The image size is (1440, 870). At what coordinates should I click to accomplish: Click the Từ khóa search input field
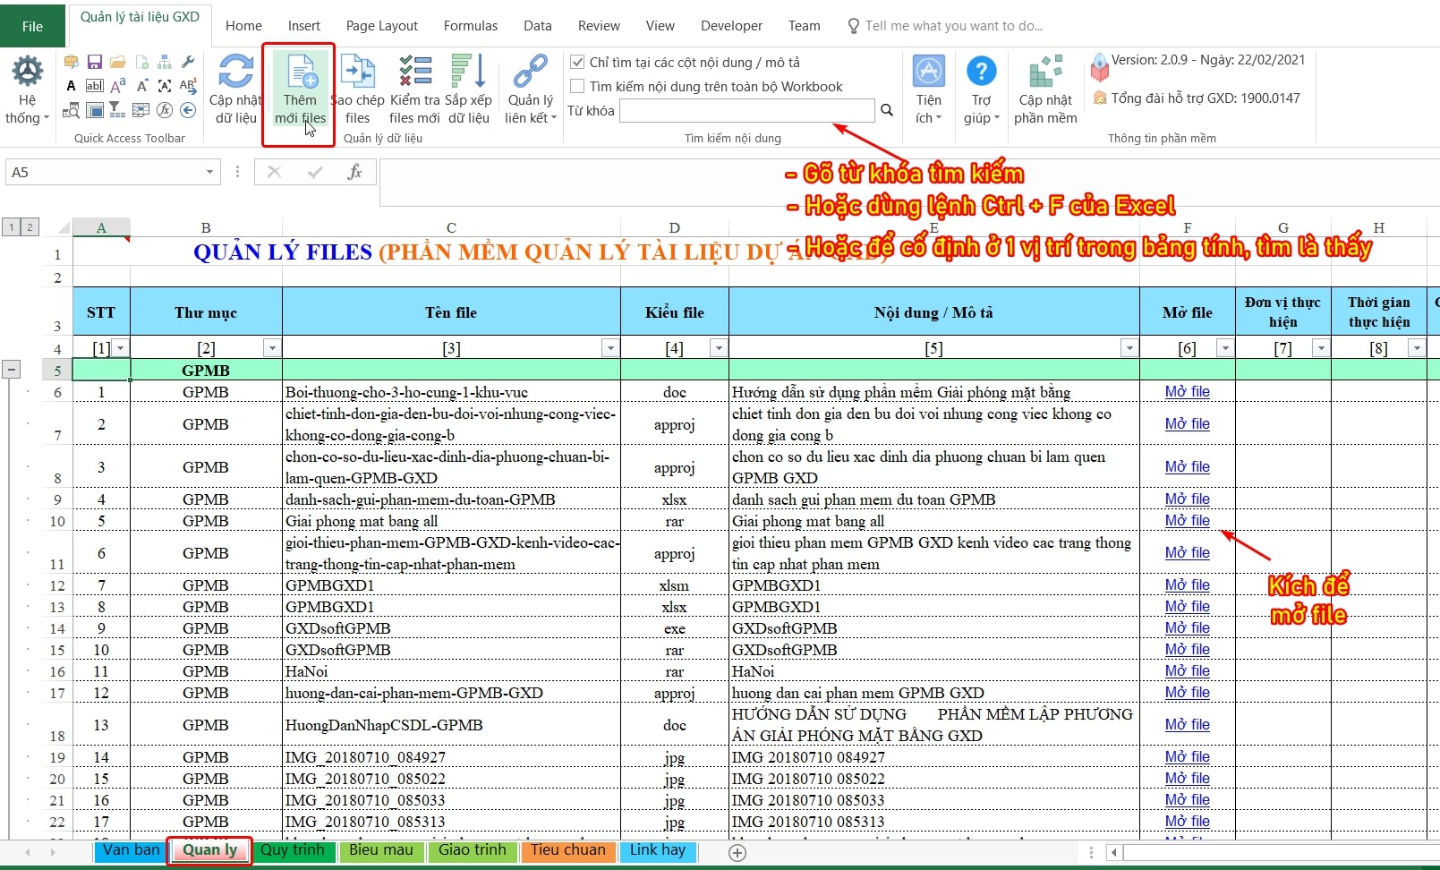coord(746,110)
